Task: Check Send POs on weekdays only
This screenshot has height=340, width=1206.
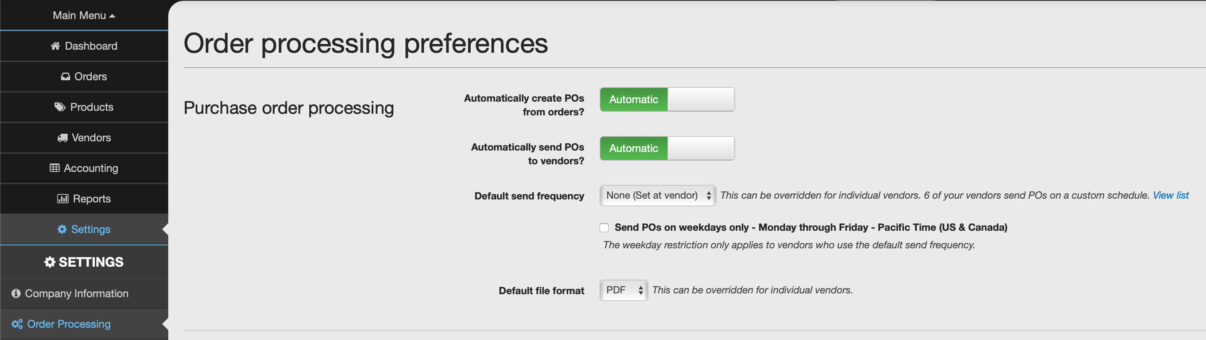Action: click(x=604, y=228)
